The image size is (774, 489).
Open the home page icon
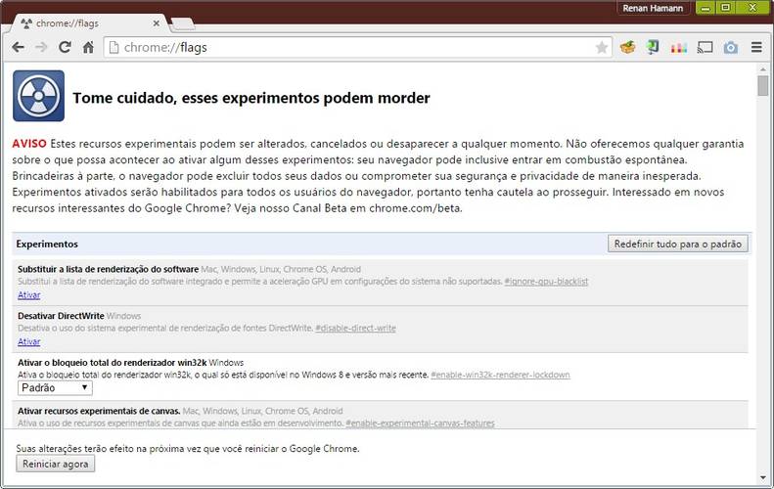(88, 47)
